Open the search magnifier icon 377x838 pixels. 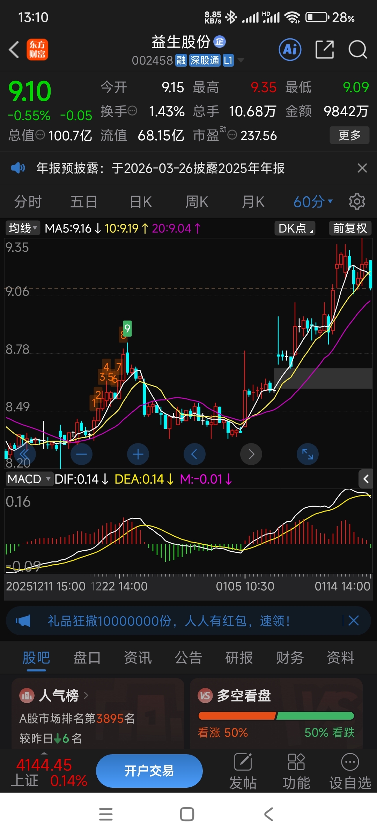click(x=358, y=49)
